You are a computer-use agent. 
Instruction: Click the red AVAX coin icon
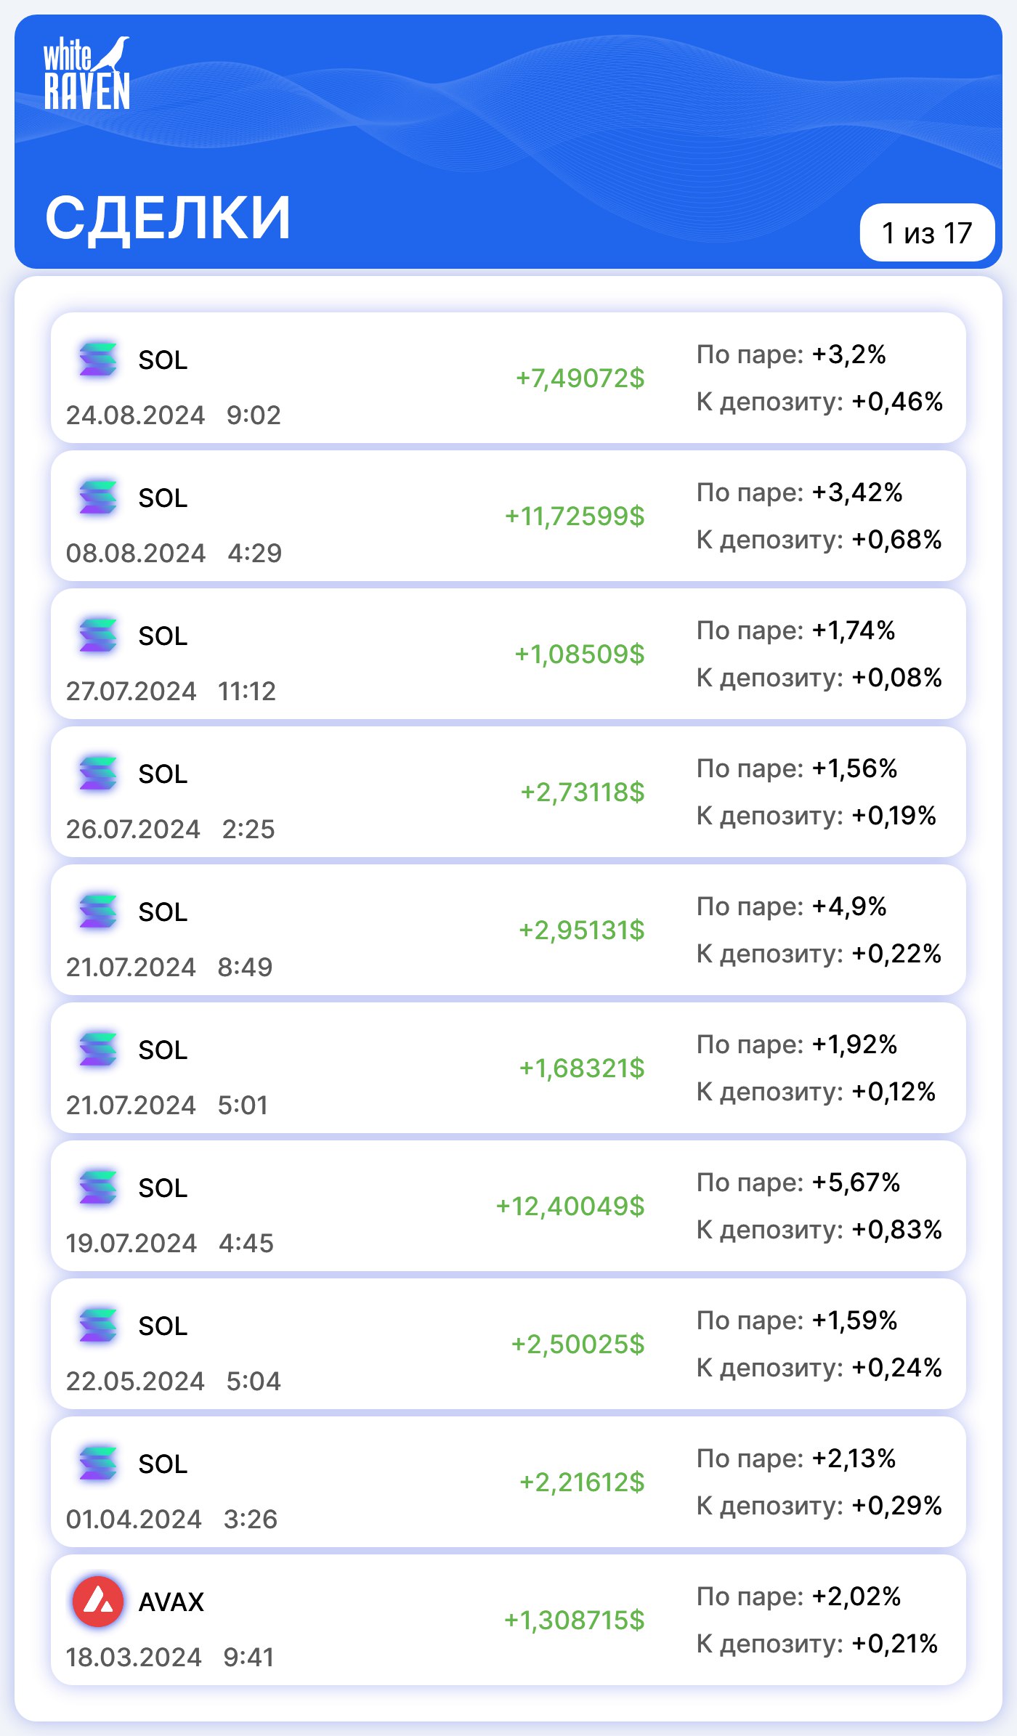pos(98,1601)
